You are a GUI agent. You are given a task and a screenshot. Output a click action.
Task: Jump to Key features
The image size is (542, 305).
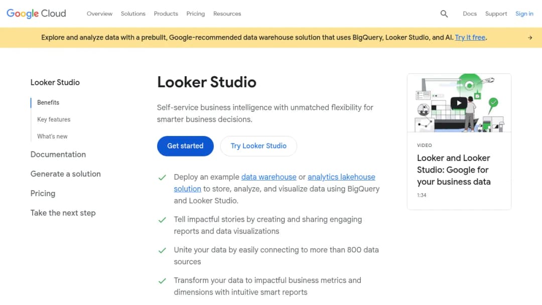click(x=54, y=119)
